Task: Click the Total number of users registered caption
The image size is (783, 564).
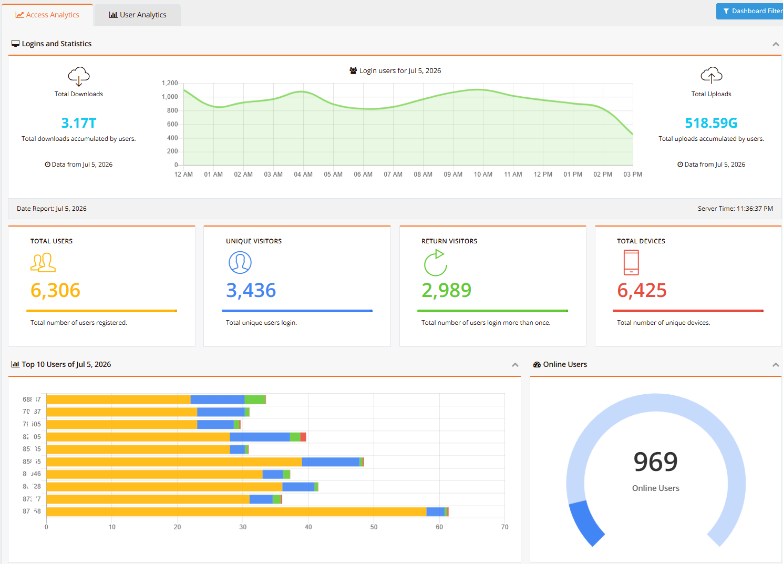Action: [x=79, y=323]
